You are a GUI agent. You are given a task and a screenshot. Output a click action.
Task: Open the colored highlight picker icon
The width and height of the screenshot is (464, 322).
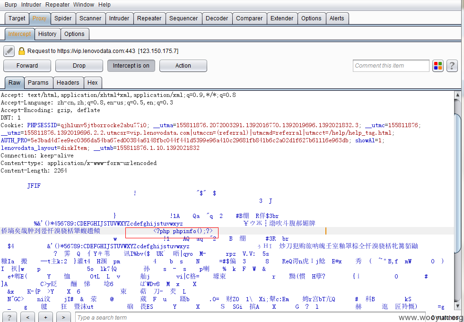438,66
